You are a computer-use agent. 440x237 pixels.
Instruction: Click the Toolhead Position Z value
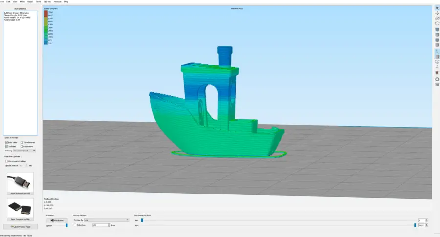48,208
